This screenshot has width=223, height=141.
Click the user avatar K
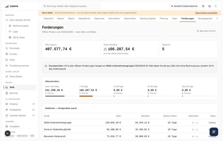[215, 6]
